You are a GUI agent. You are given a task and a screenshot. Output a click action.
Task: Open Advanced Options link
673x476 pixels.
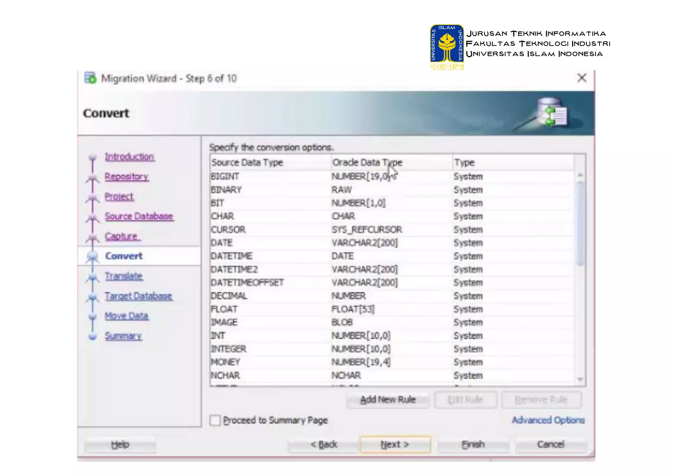pyautogui.click(x=548, y=420)
